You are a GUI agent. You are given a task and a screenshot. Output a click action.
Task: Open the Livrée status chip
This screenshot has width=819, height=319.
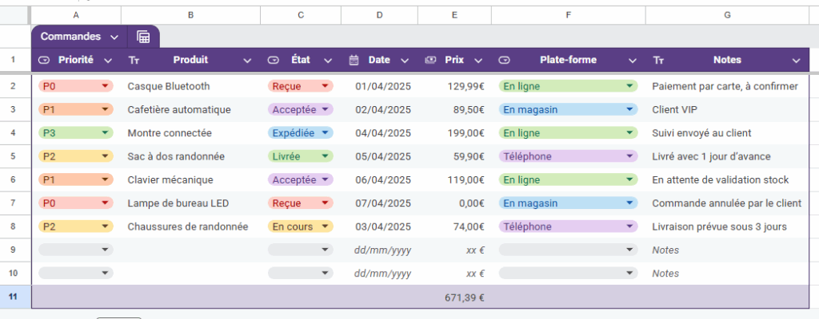(301, 156)
